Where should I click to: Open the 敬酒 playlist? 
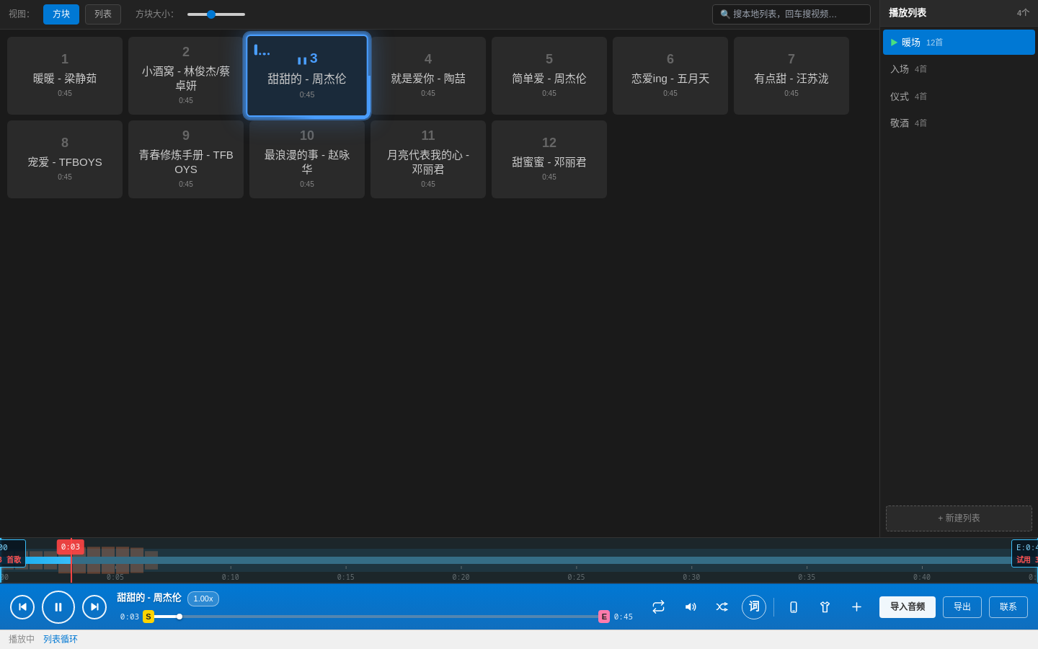tap(959, 123)
